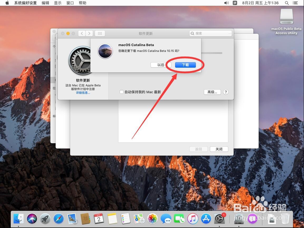Screen dimensions: 304x228
Task: Click the date and time 8月2日 周五
Action: 261,3
